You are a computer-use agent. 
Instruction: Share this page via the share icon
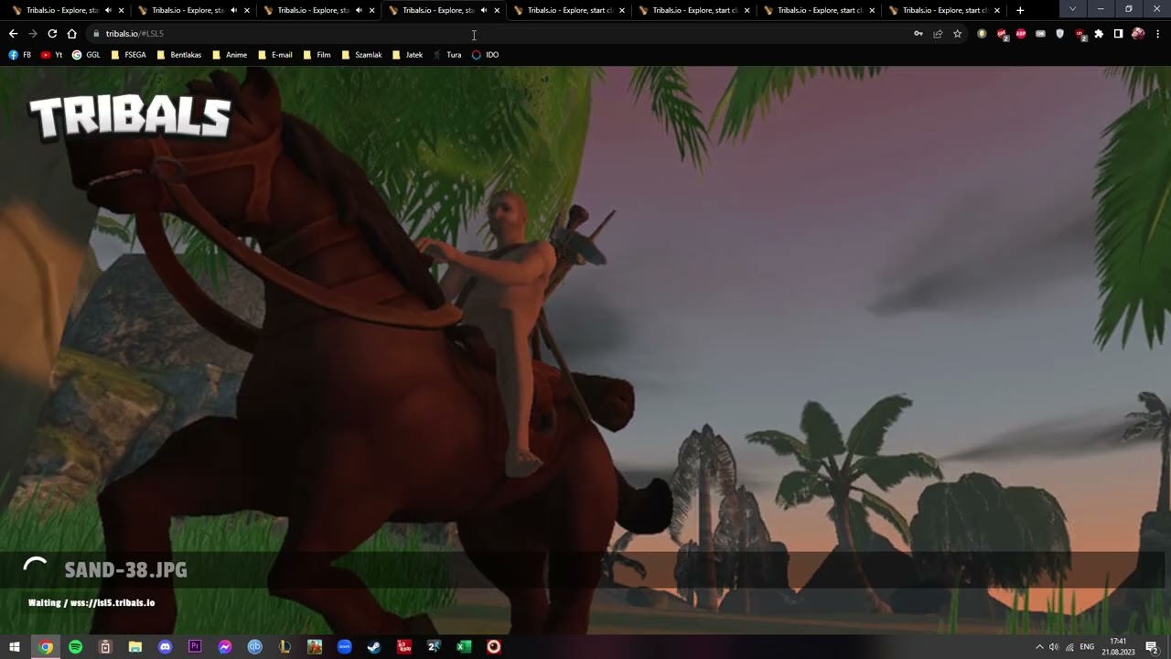pos(938,34)
